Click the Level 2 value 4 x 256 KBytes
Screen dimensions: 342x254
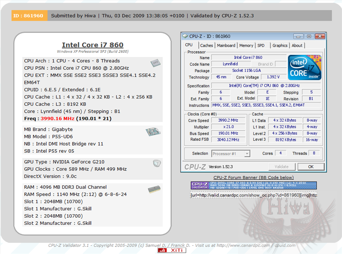284,133
